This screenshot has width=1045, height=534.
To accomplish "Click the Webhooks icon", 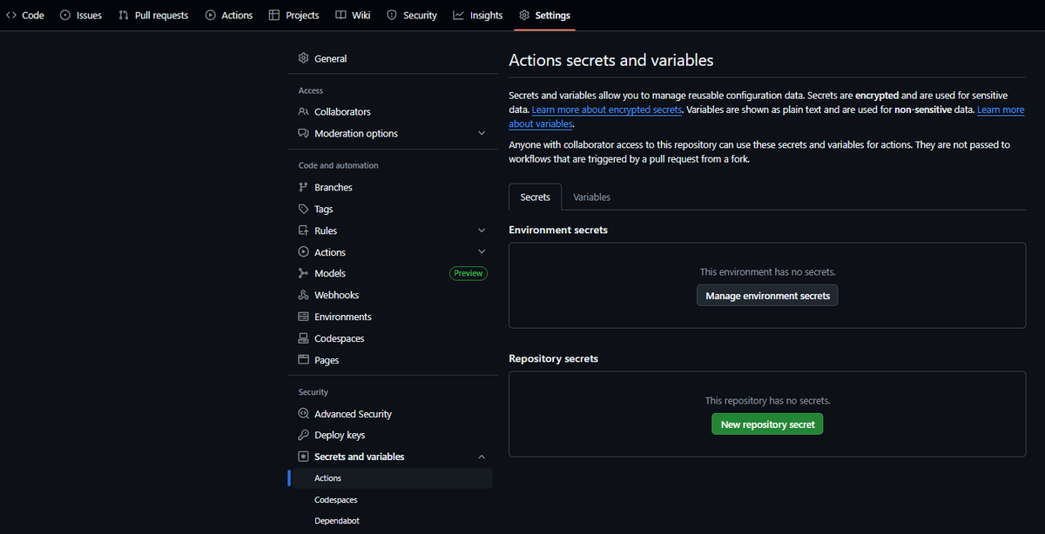I will click(303, 295).
